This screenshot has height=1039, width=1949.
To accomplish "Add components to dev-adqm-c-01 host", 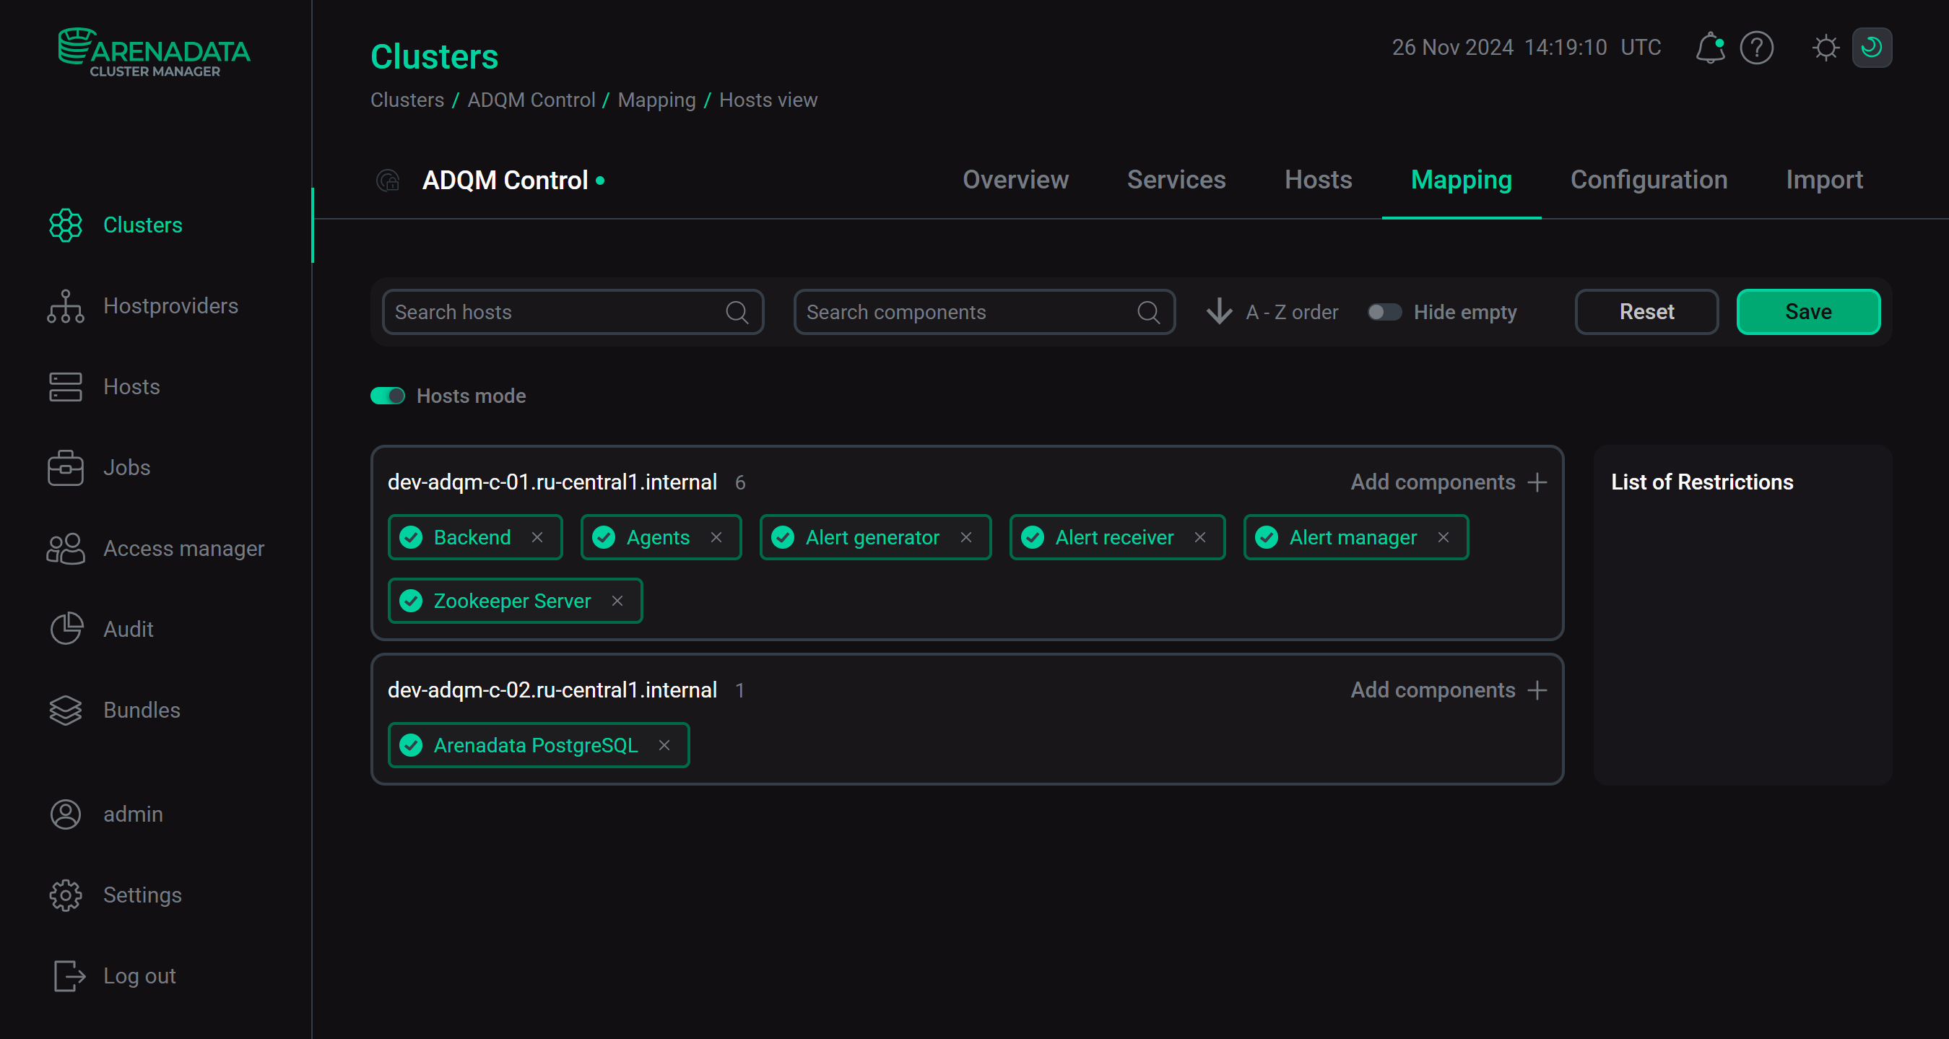I will coord(1448,482).
